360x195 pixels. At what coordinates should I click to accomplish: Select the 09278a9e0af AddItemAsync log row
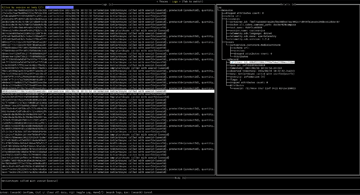click(108, 108)
